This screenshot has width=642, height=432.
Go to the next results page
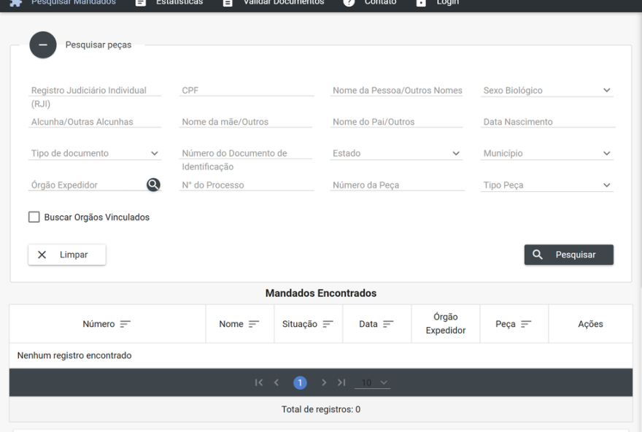coord(324,383)
